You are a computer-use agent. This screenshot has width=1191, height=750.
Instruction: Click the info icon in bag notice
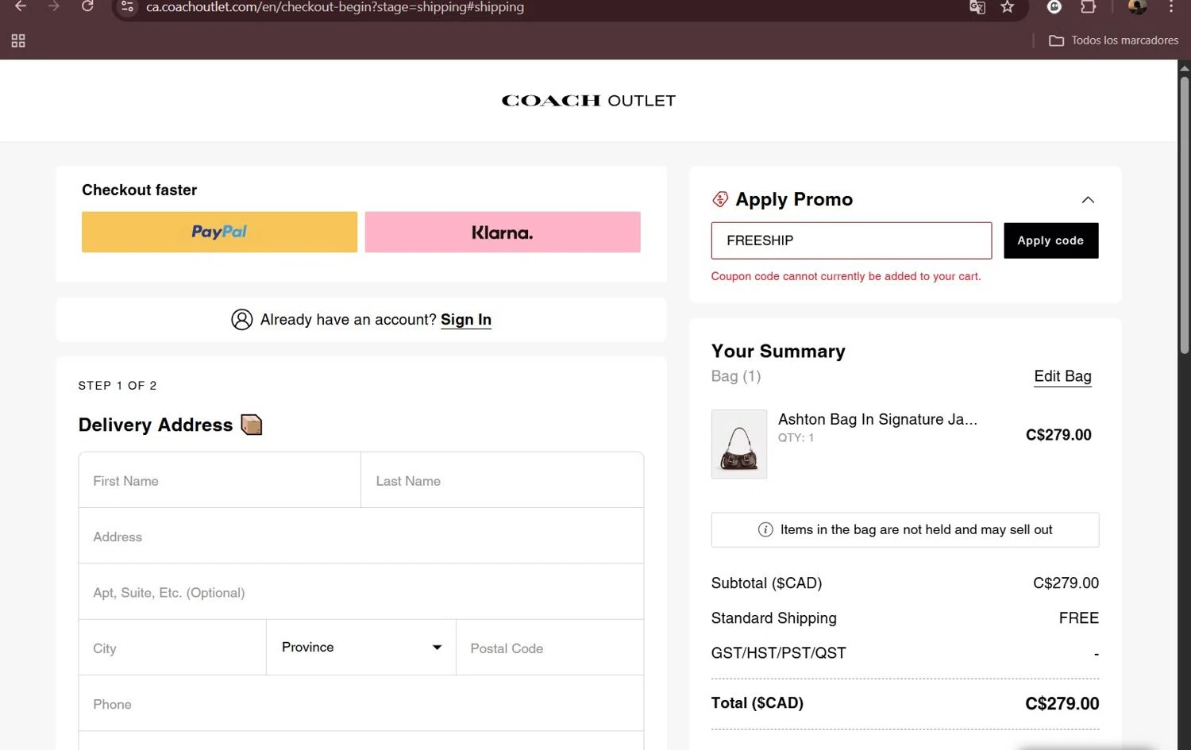point(765,529)
